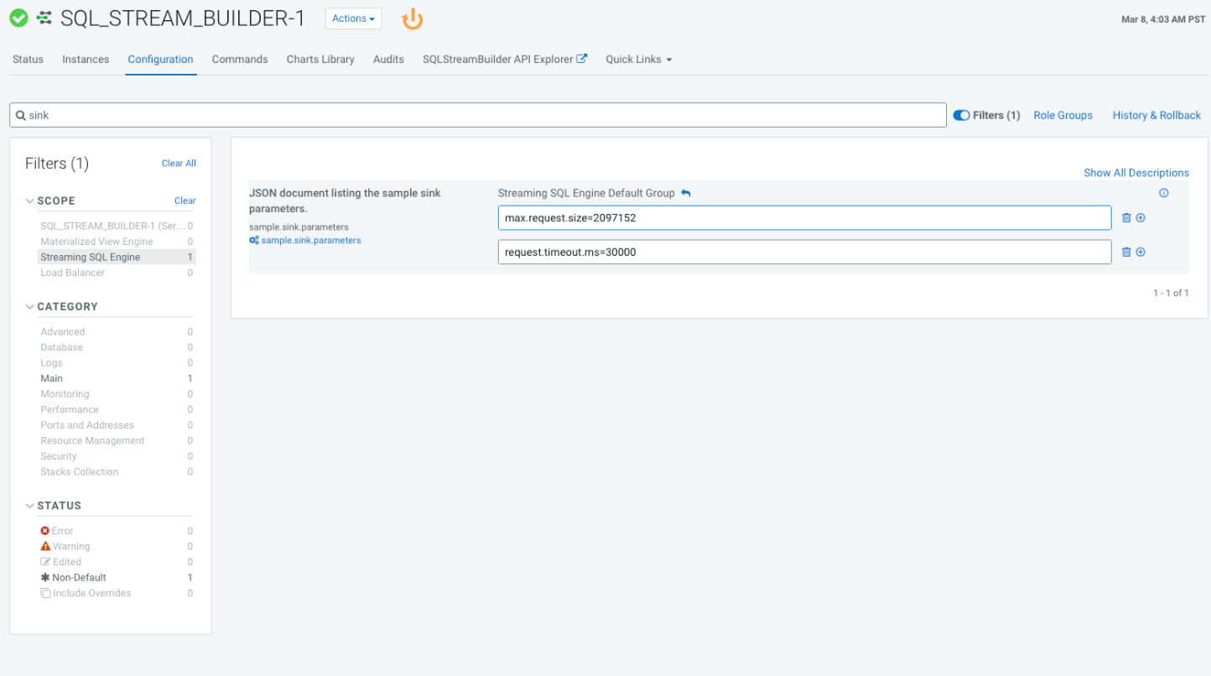Screen dimensions: 1211x676
Task: Click the orange restart-needed power icon
Action: pyautogui.click(x=412, y=18)
